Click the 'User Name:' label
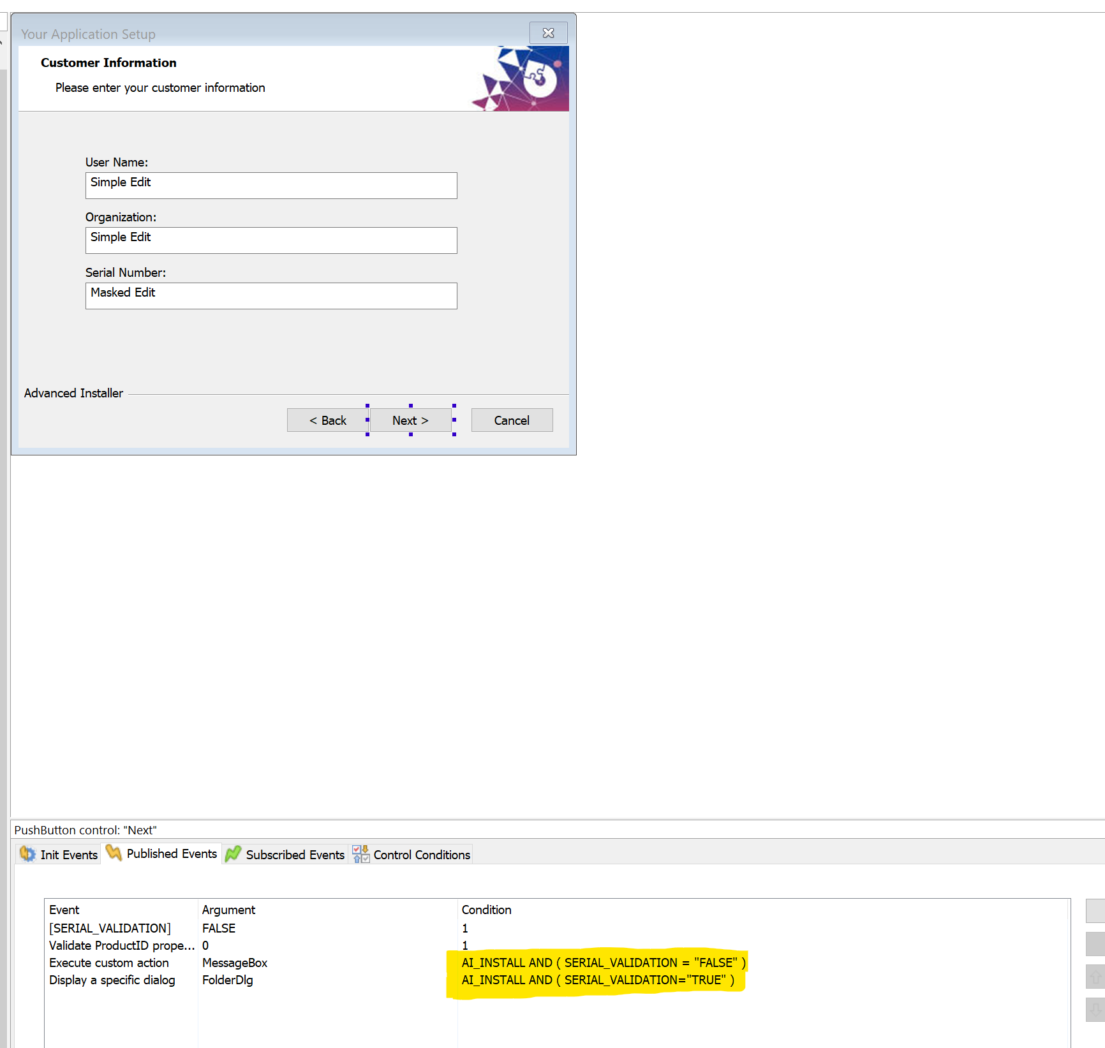This screenshot has height=1048, width=1105. point(117,162)
